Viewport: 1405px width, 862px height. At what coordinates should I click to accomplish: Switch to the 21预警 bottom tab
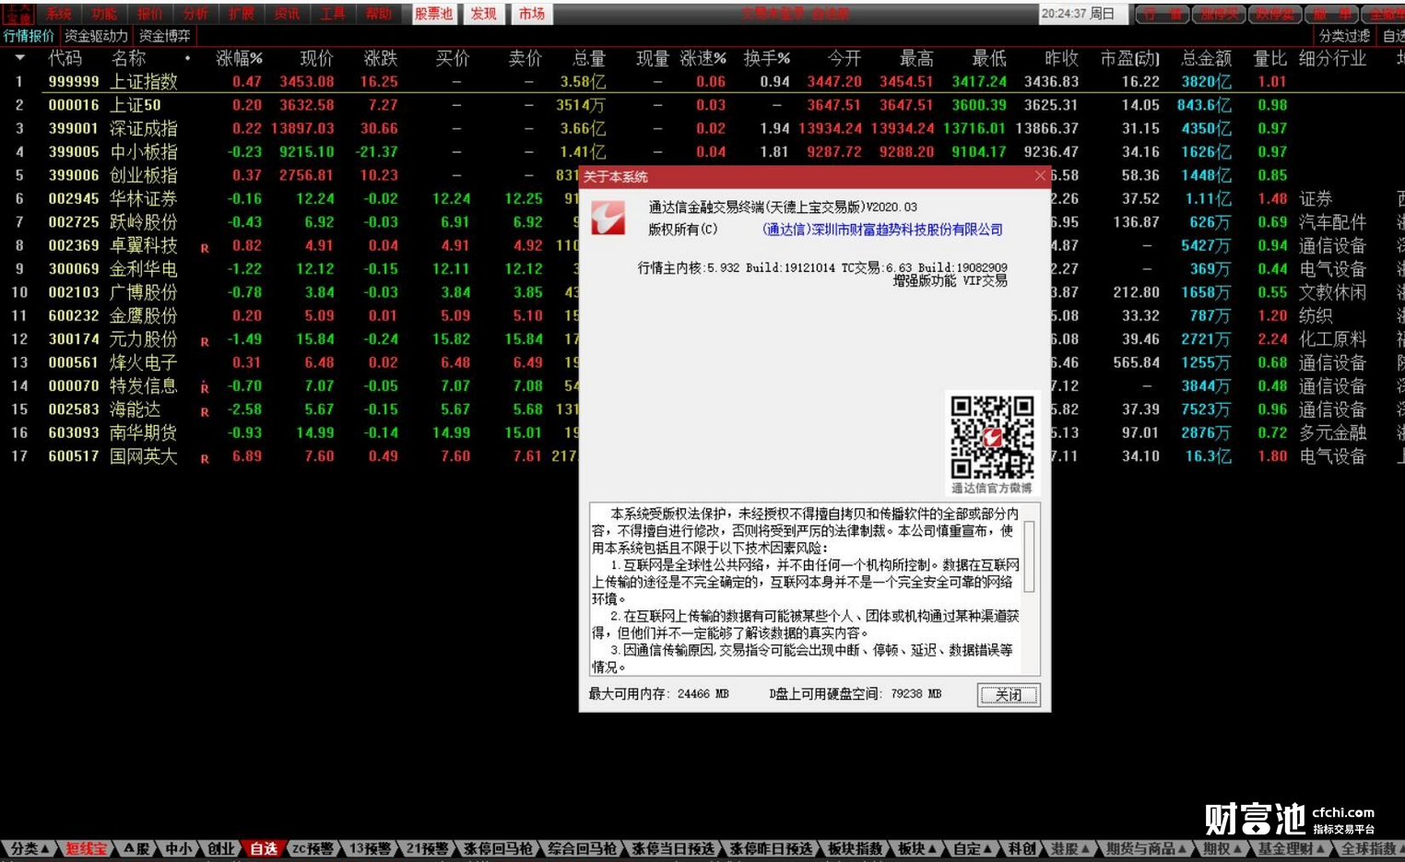pos(427,849)
